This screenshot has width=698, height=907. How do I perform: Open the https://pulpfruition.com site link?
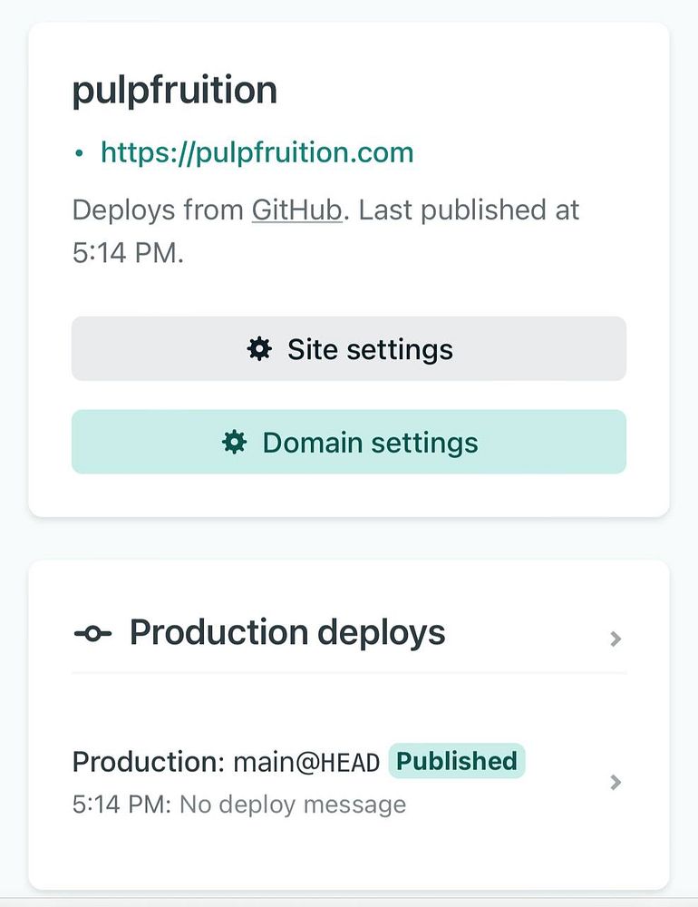pyautogui.click(x=257, y=152)
